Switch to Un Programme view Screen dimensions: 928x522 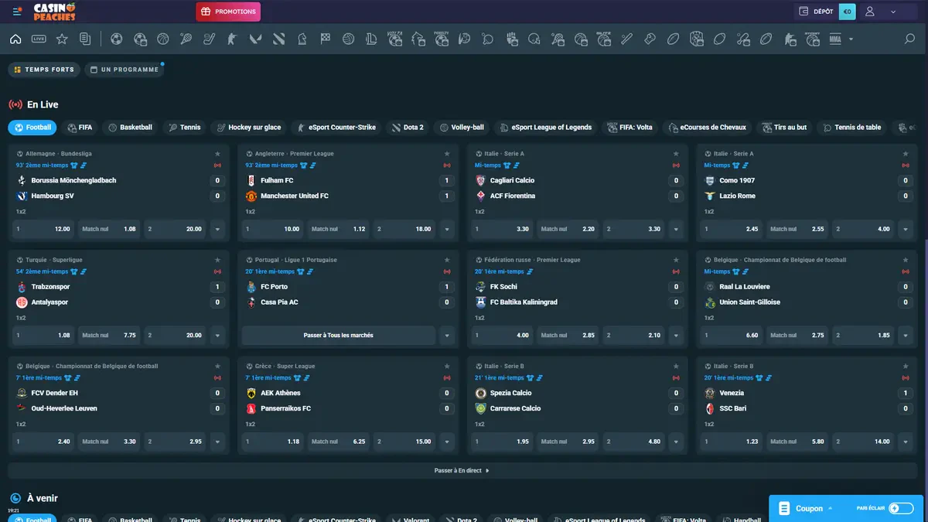tap(124, 70)
